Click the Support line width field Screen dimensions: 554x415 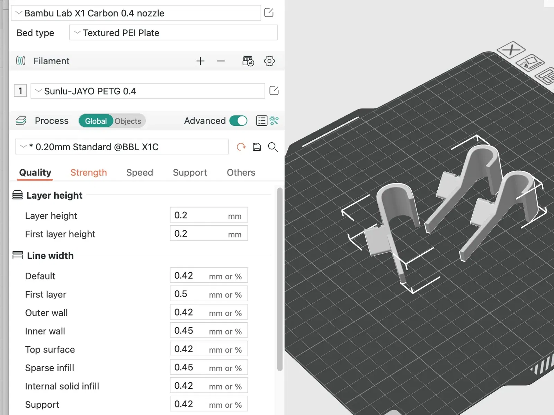point(209,404)
